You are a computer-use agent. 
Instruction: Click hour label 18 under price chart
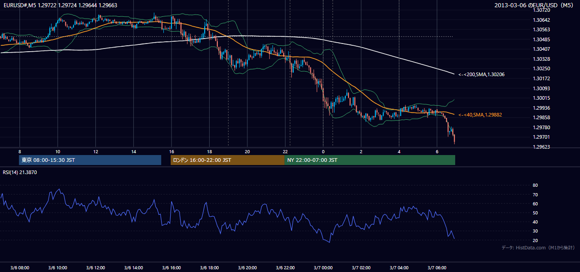pyautogui.click(x=209, y=151)
